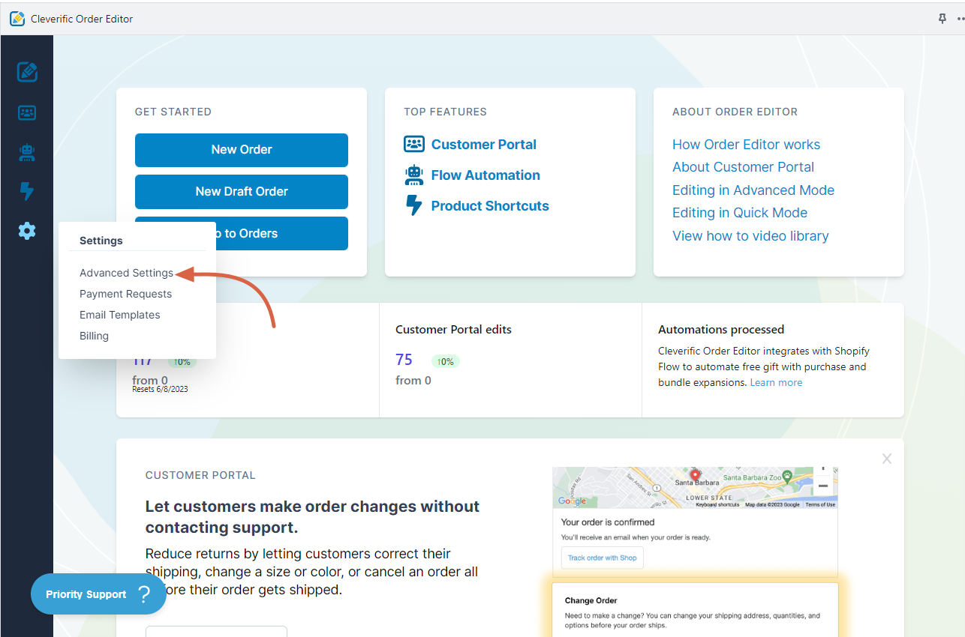Dismiss the Customer Portal banner with X
The width and height of the screenshot is (965, 637).
click(886, 459)
